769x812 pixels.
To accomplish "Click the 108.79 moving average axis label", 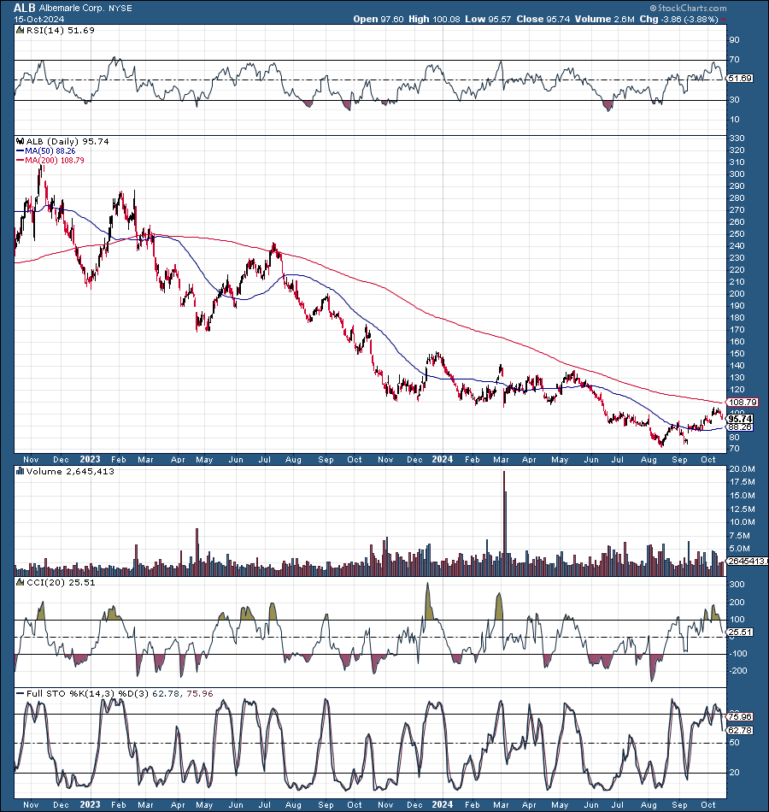I will (x=743, y=401).
